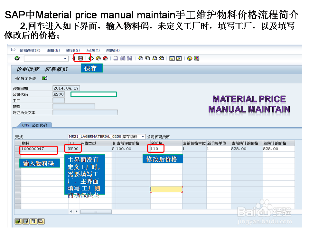Click the new price cell 110

(x=166, y=149)
